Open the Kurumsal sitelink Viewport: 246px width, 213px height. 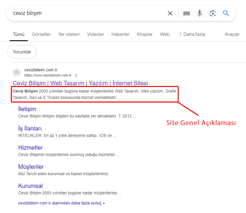click(x=31, y=186)
